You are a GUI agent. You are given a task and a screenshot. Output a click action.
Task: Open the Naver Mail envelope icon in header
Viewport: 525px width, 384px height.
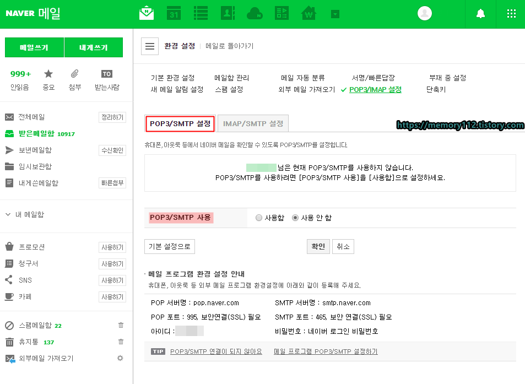(x=147, y=13)
